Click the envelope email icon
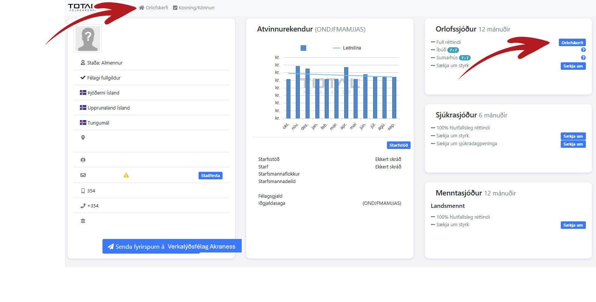The image size is (596, 302). [83, 175]
